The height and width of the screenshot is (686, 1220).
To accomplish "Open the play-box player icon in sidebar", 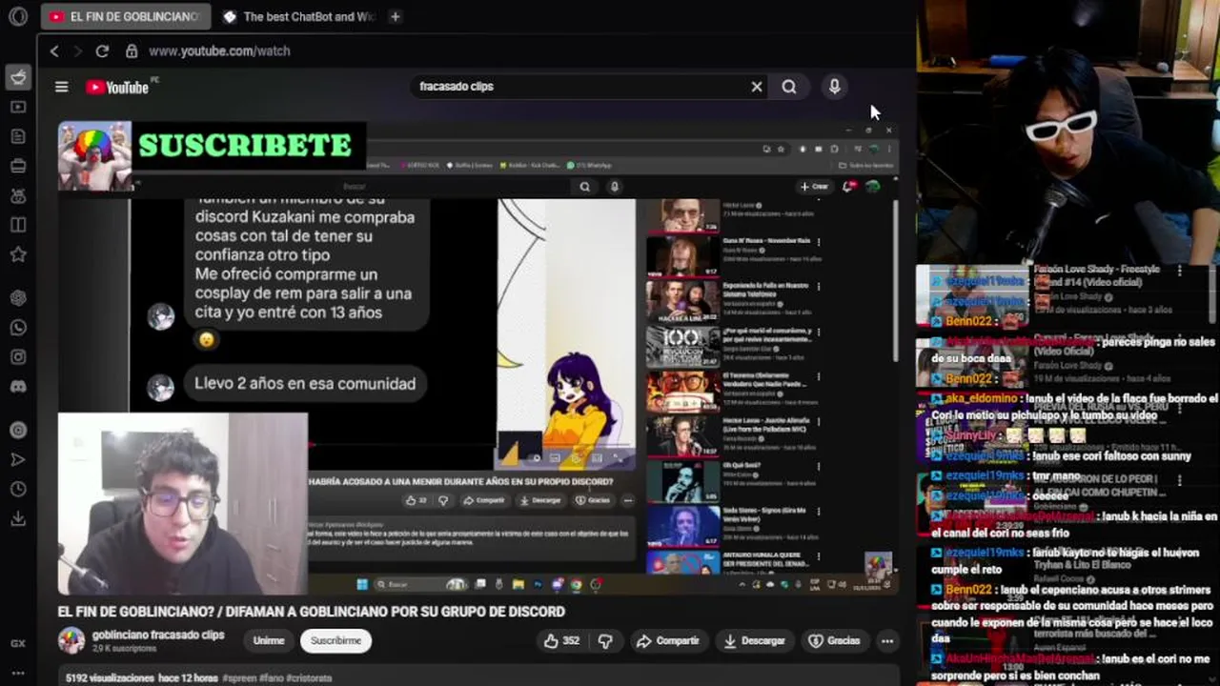I will [18, 107].
